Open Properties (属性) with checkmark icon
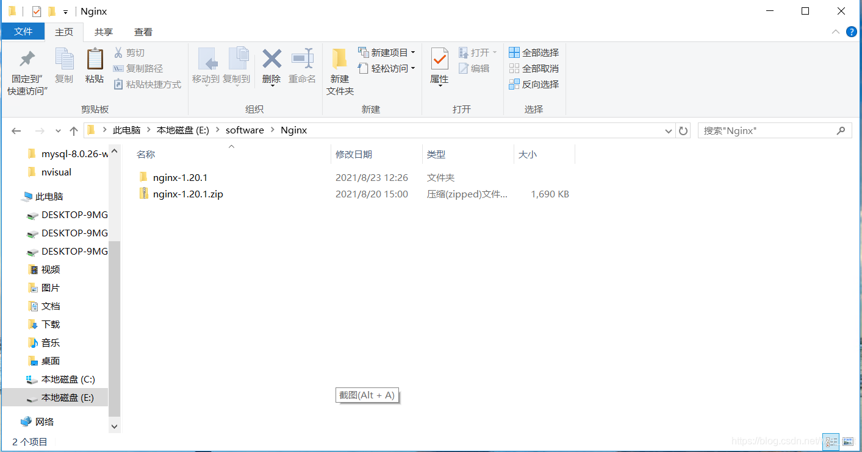The width and height of the screenshot is (862, 452). 439,66
